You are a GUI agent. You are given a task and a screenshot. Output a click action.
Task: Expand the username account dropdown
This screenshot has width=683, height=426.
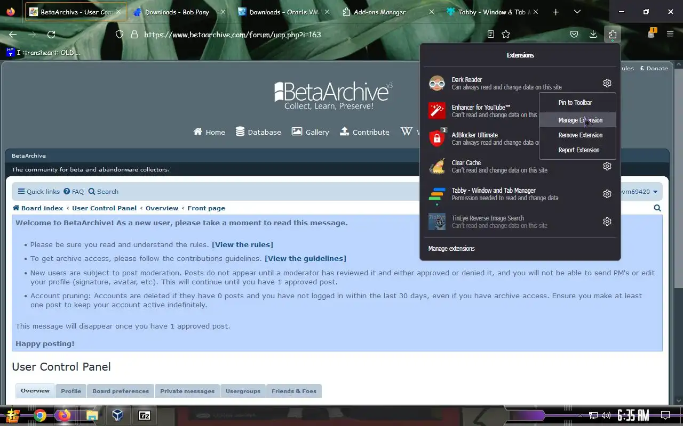[x=639, y=192]
